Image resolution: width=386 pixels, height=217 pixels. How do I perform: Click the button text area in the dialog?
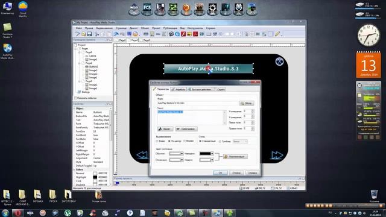coord(192,118)
